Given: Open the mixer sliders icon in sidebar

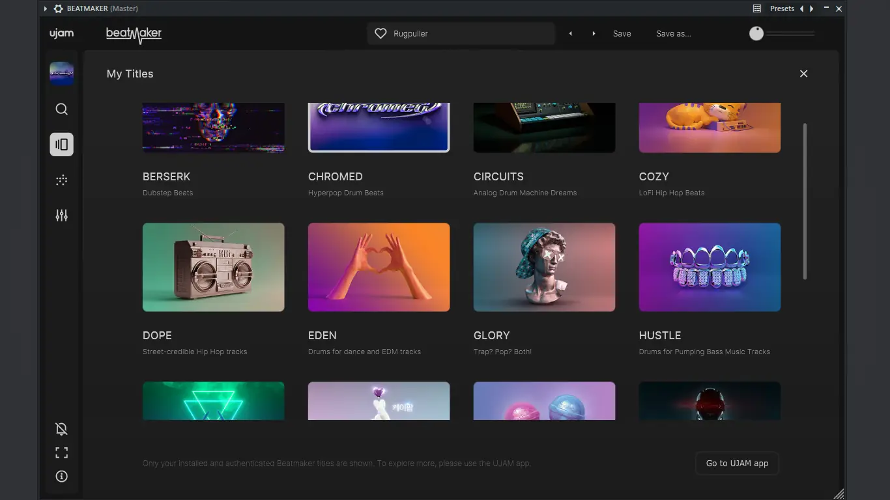Looking at the screenshot, I should (61, 215).
